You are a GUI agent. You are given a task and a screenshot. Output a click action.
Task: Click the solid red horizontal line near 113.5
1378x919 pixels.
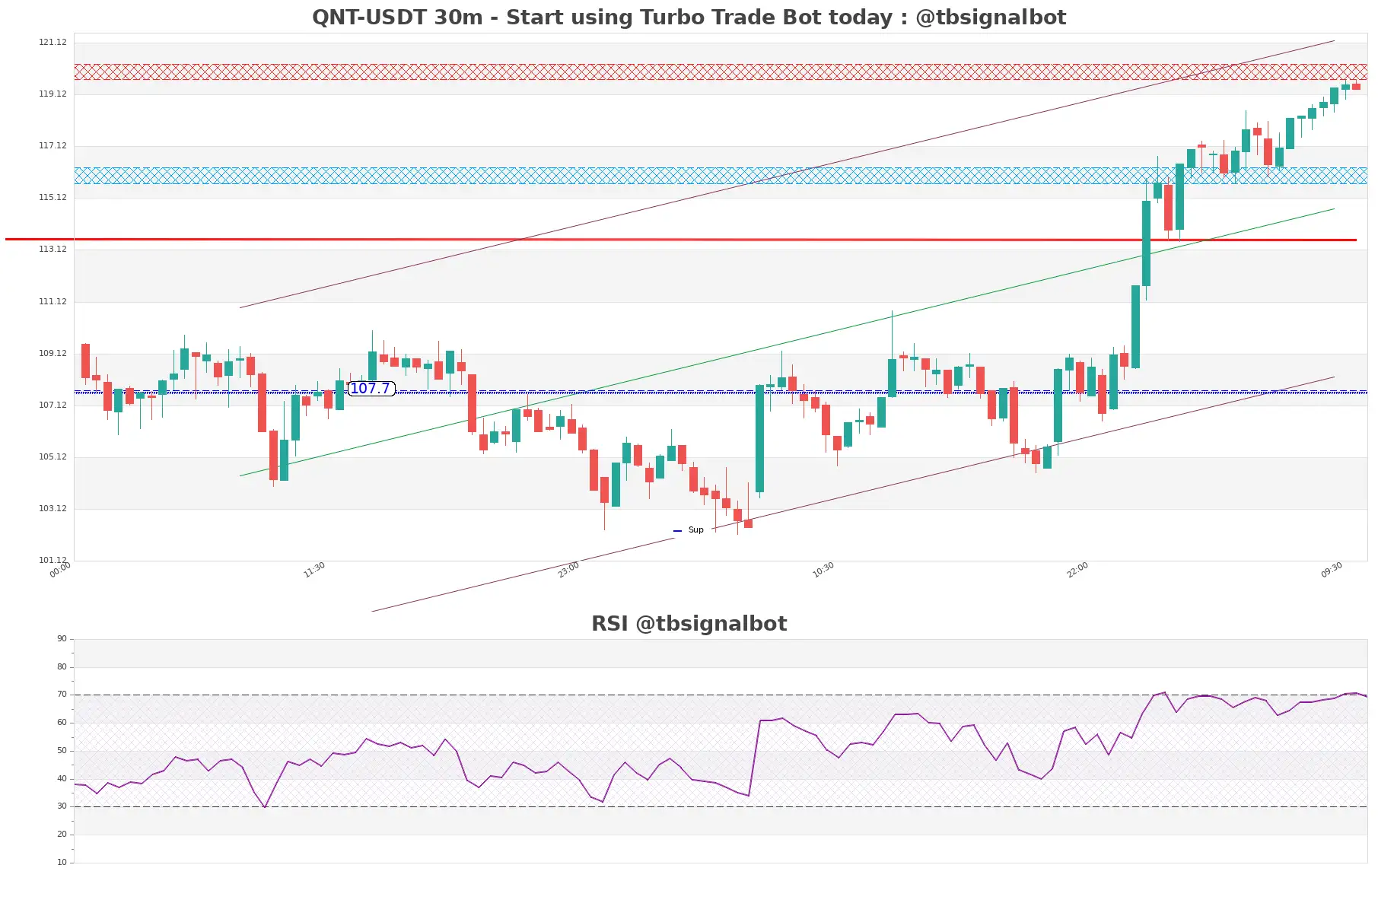[681, 240]
